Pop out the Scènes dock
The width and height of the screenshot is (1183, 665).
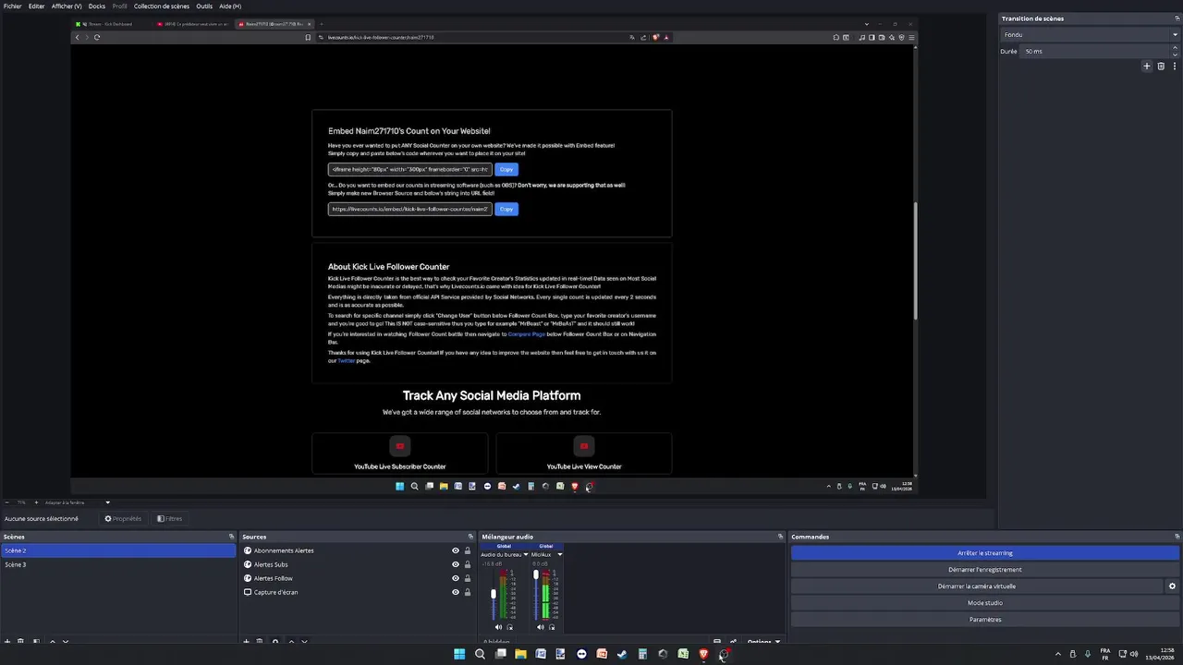(231, 537)
